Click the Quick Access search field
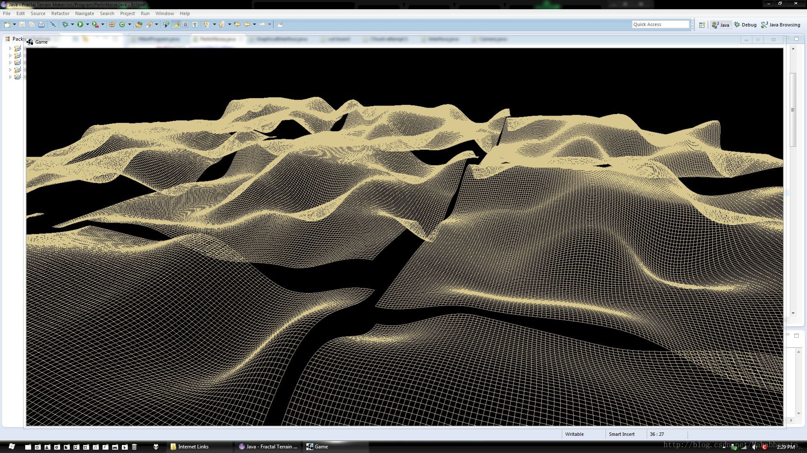The image size is (807, 453). (x=660, y=24)
